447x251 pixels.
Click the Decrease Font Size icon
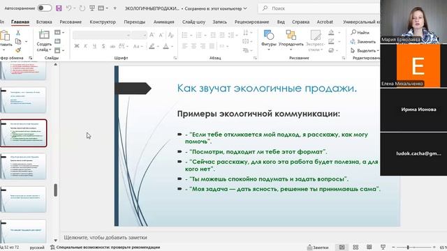161,35
